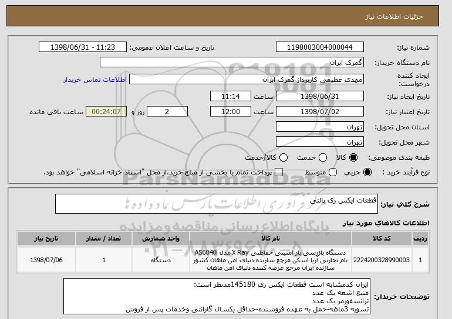Click the validity date field 1398/07/02
This screenshot has width=452, height=319.
[x=320, y=112]
